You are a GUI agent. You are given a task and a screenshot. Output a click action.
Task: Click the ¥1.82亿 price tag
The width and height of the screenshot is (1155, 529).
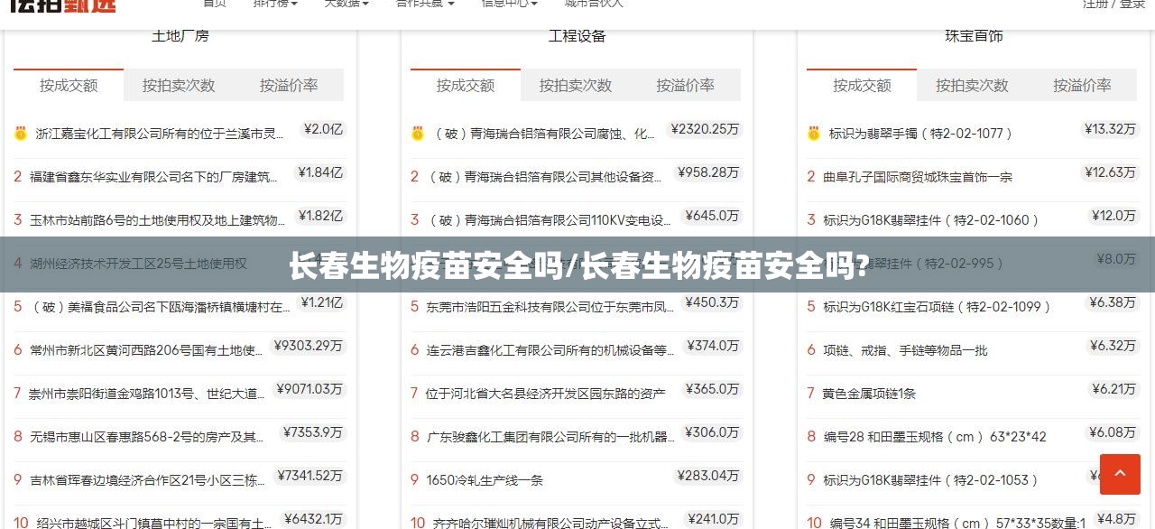click(320, 216)
